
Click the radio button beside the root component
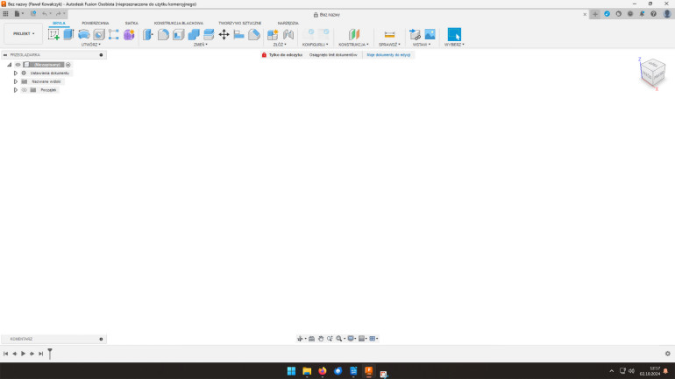pos(68,65)
